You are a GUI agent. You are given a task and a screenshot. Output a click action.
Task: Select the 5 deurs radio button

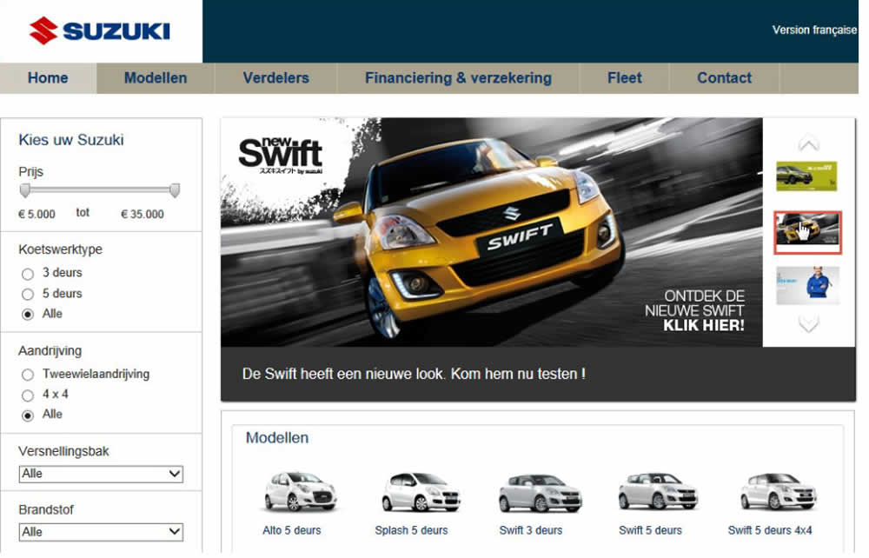[x=28, y=295]
